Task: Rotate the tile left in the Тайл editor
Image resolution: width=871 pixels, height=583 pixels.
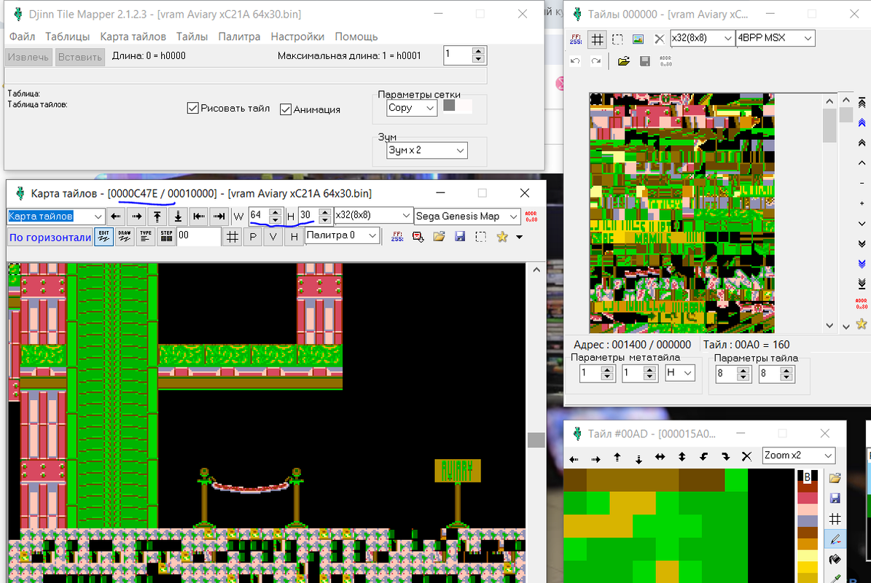Action: (704, 457)
